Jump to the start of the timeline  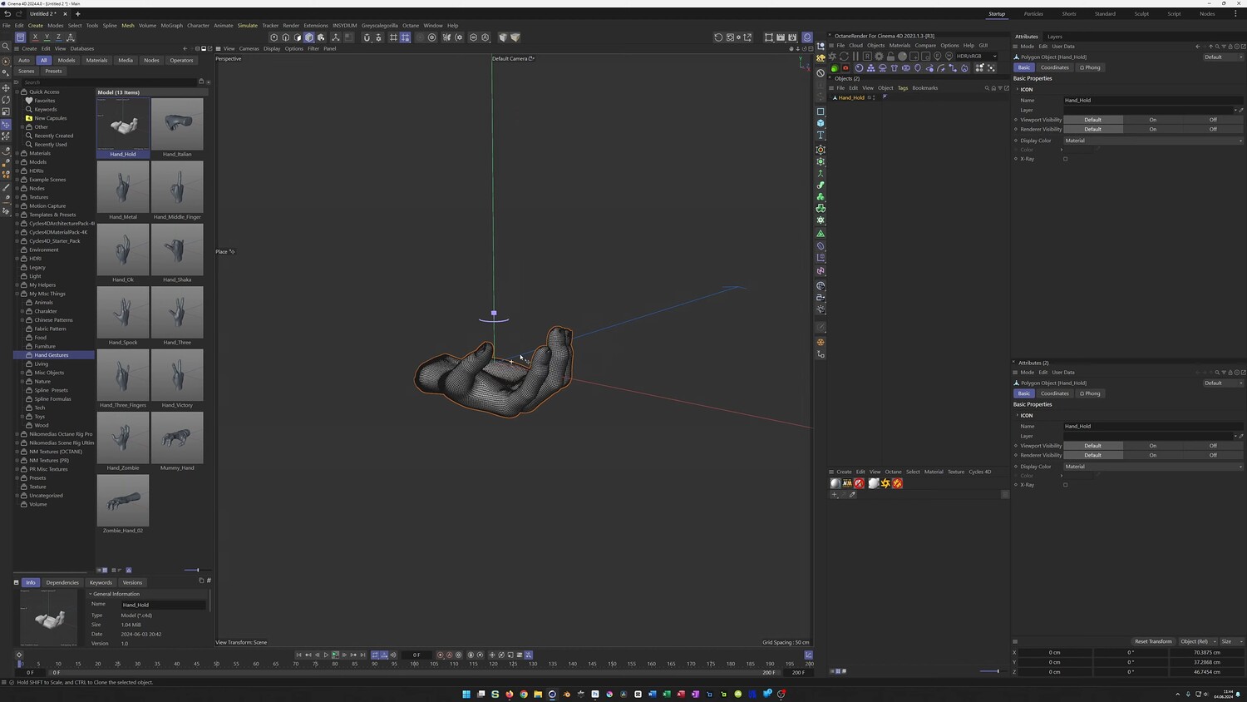tap(298, 655)
